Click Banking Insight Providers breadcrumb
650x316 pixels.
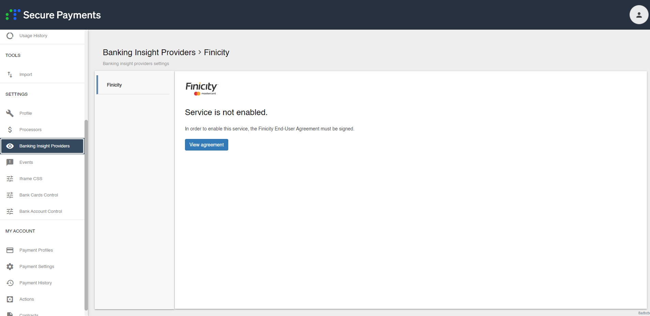click(149, 52)
